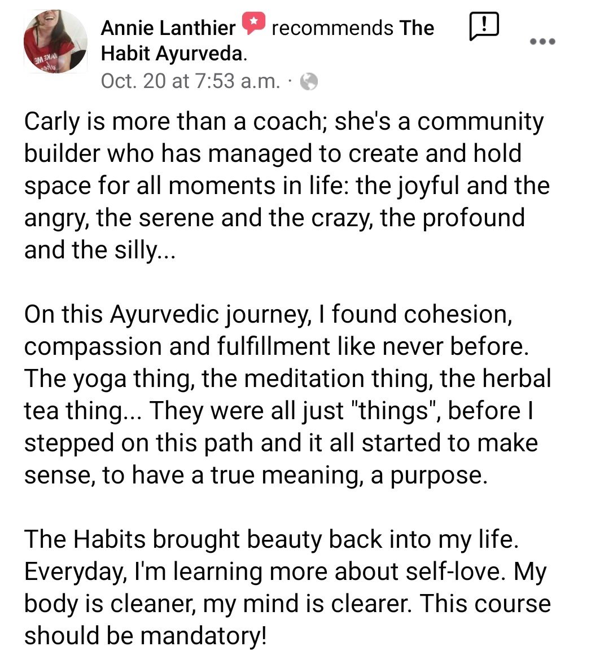Open Annie Lanthier's profile picture
Screen dimensions: 609x664
click(x=55, y=41)
